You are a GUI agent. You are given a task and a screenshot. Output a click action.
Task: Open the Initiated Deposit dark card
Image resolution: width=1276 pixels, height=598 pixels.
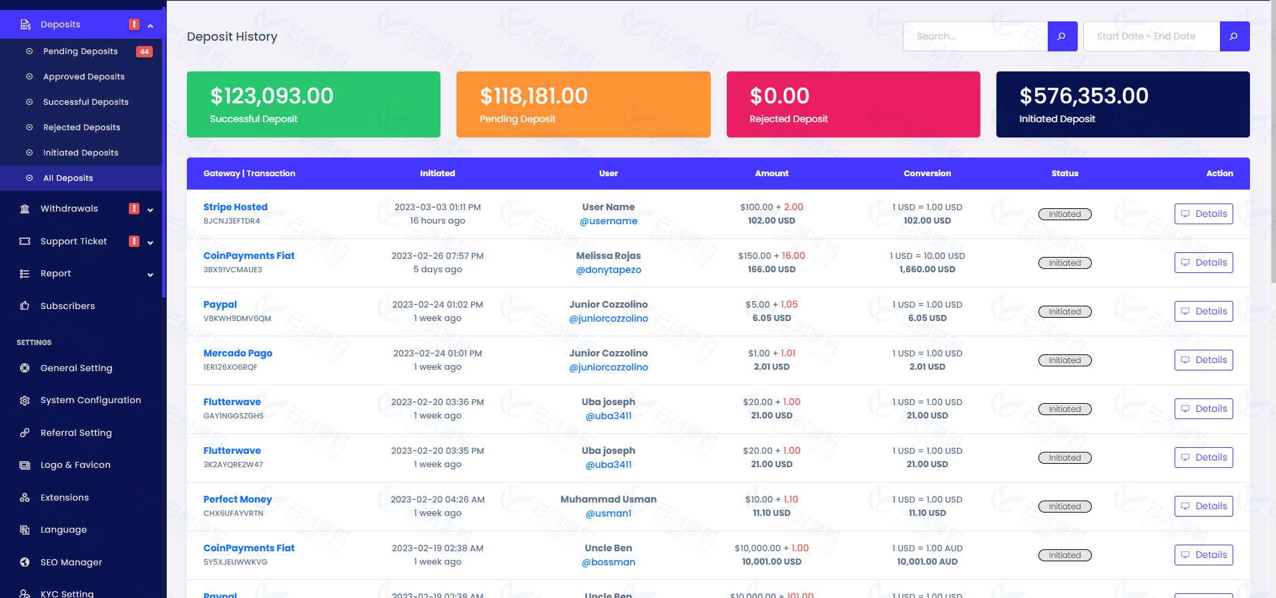tap(1123, 104)
